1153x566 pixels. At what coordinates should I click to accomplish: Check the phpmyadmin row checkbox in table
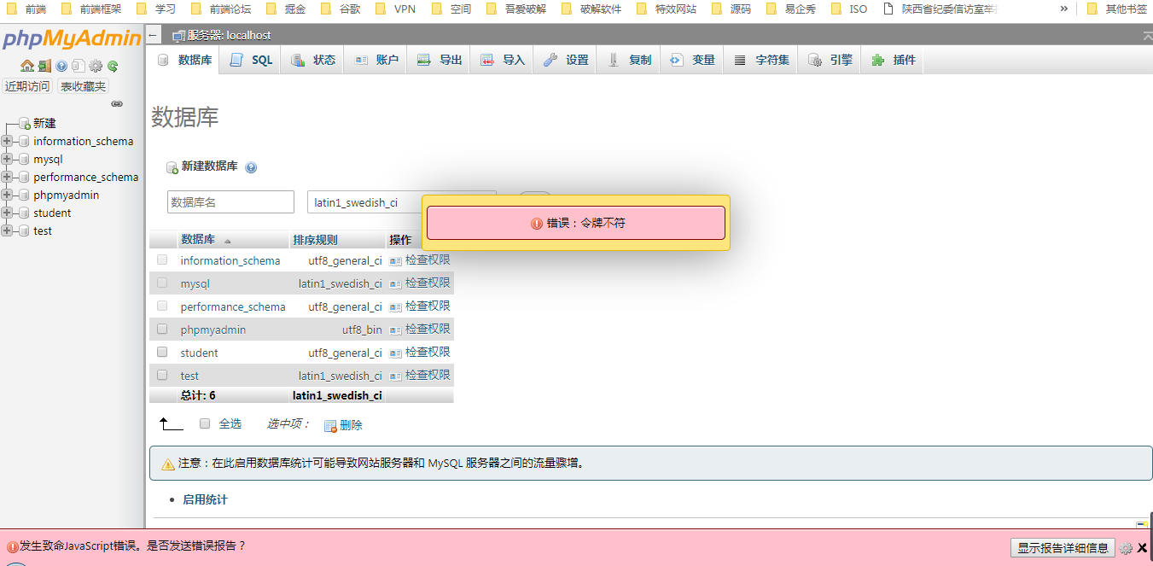click(x=162, y=329)
